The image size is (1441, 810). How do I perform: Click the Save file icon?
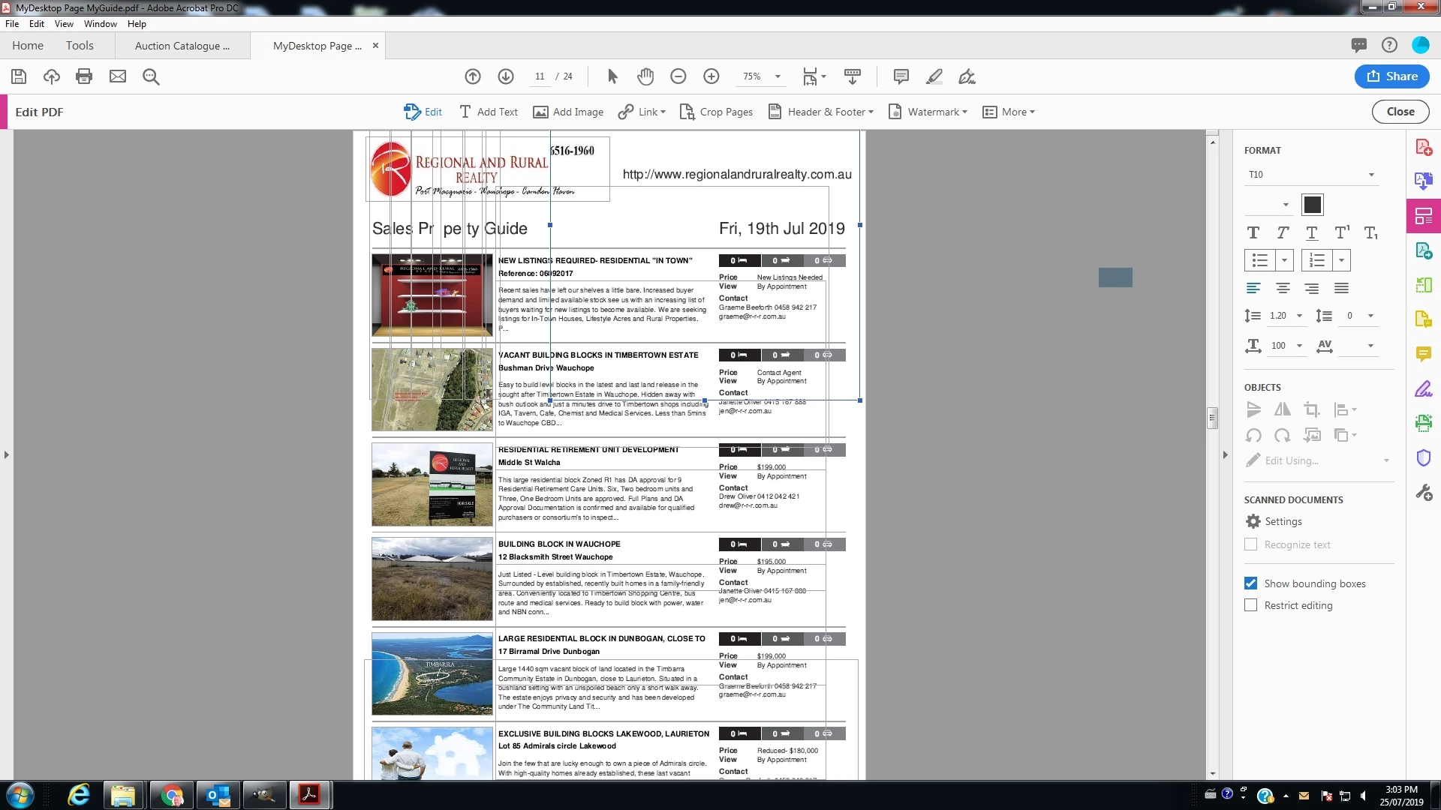(19, 76)
